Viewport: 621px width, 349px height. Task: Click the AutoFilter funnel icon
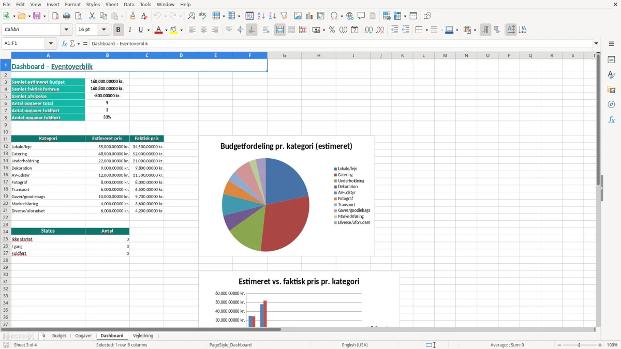(284, 16)
